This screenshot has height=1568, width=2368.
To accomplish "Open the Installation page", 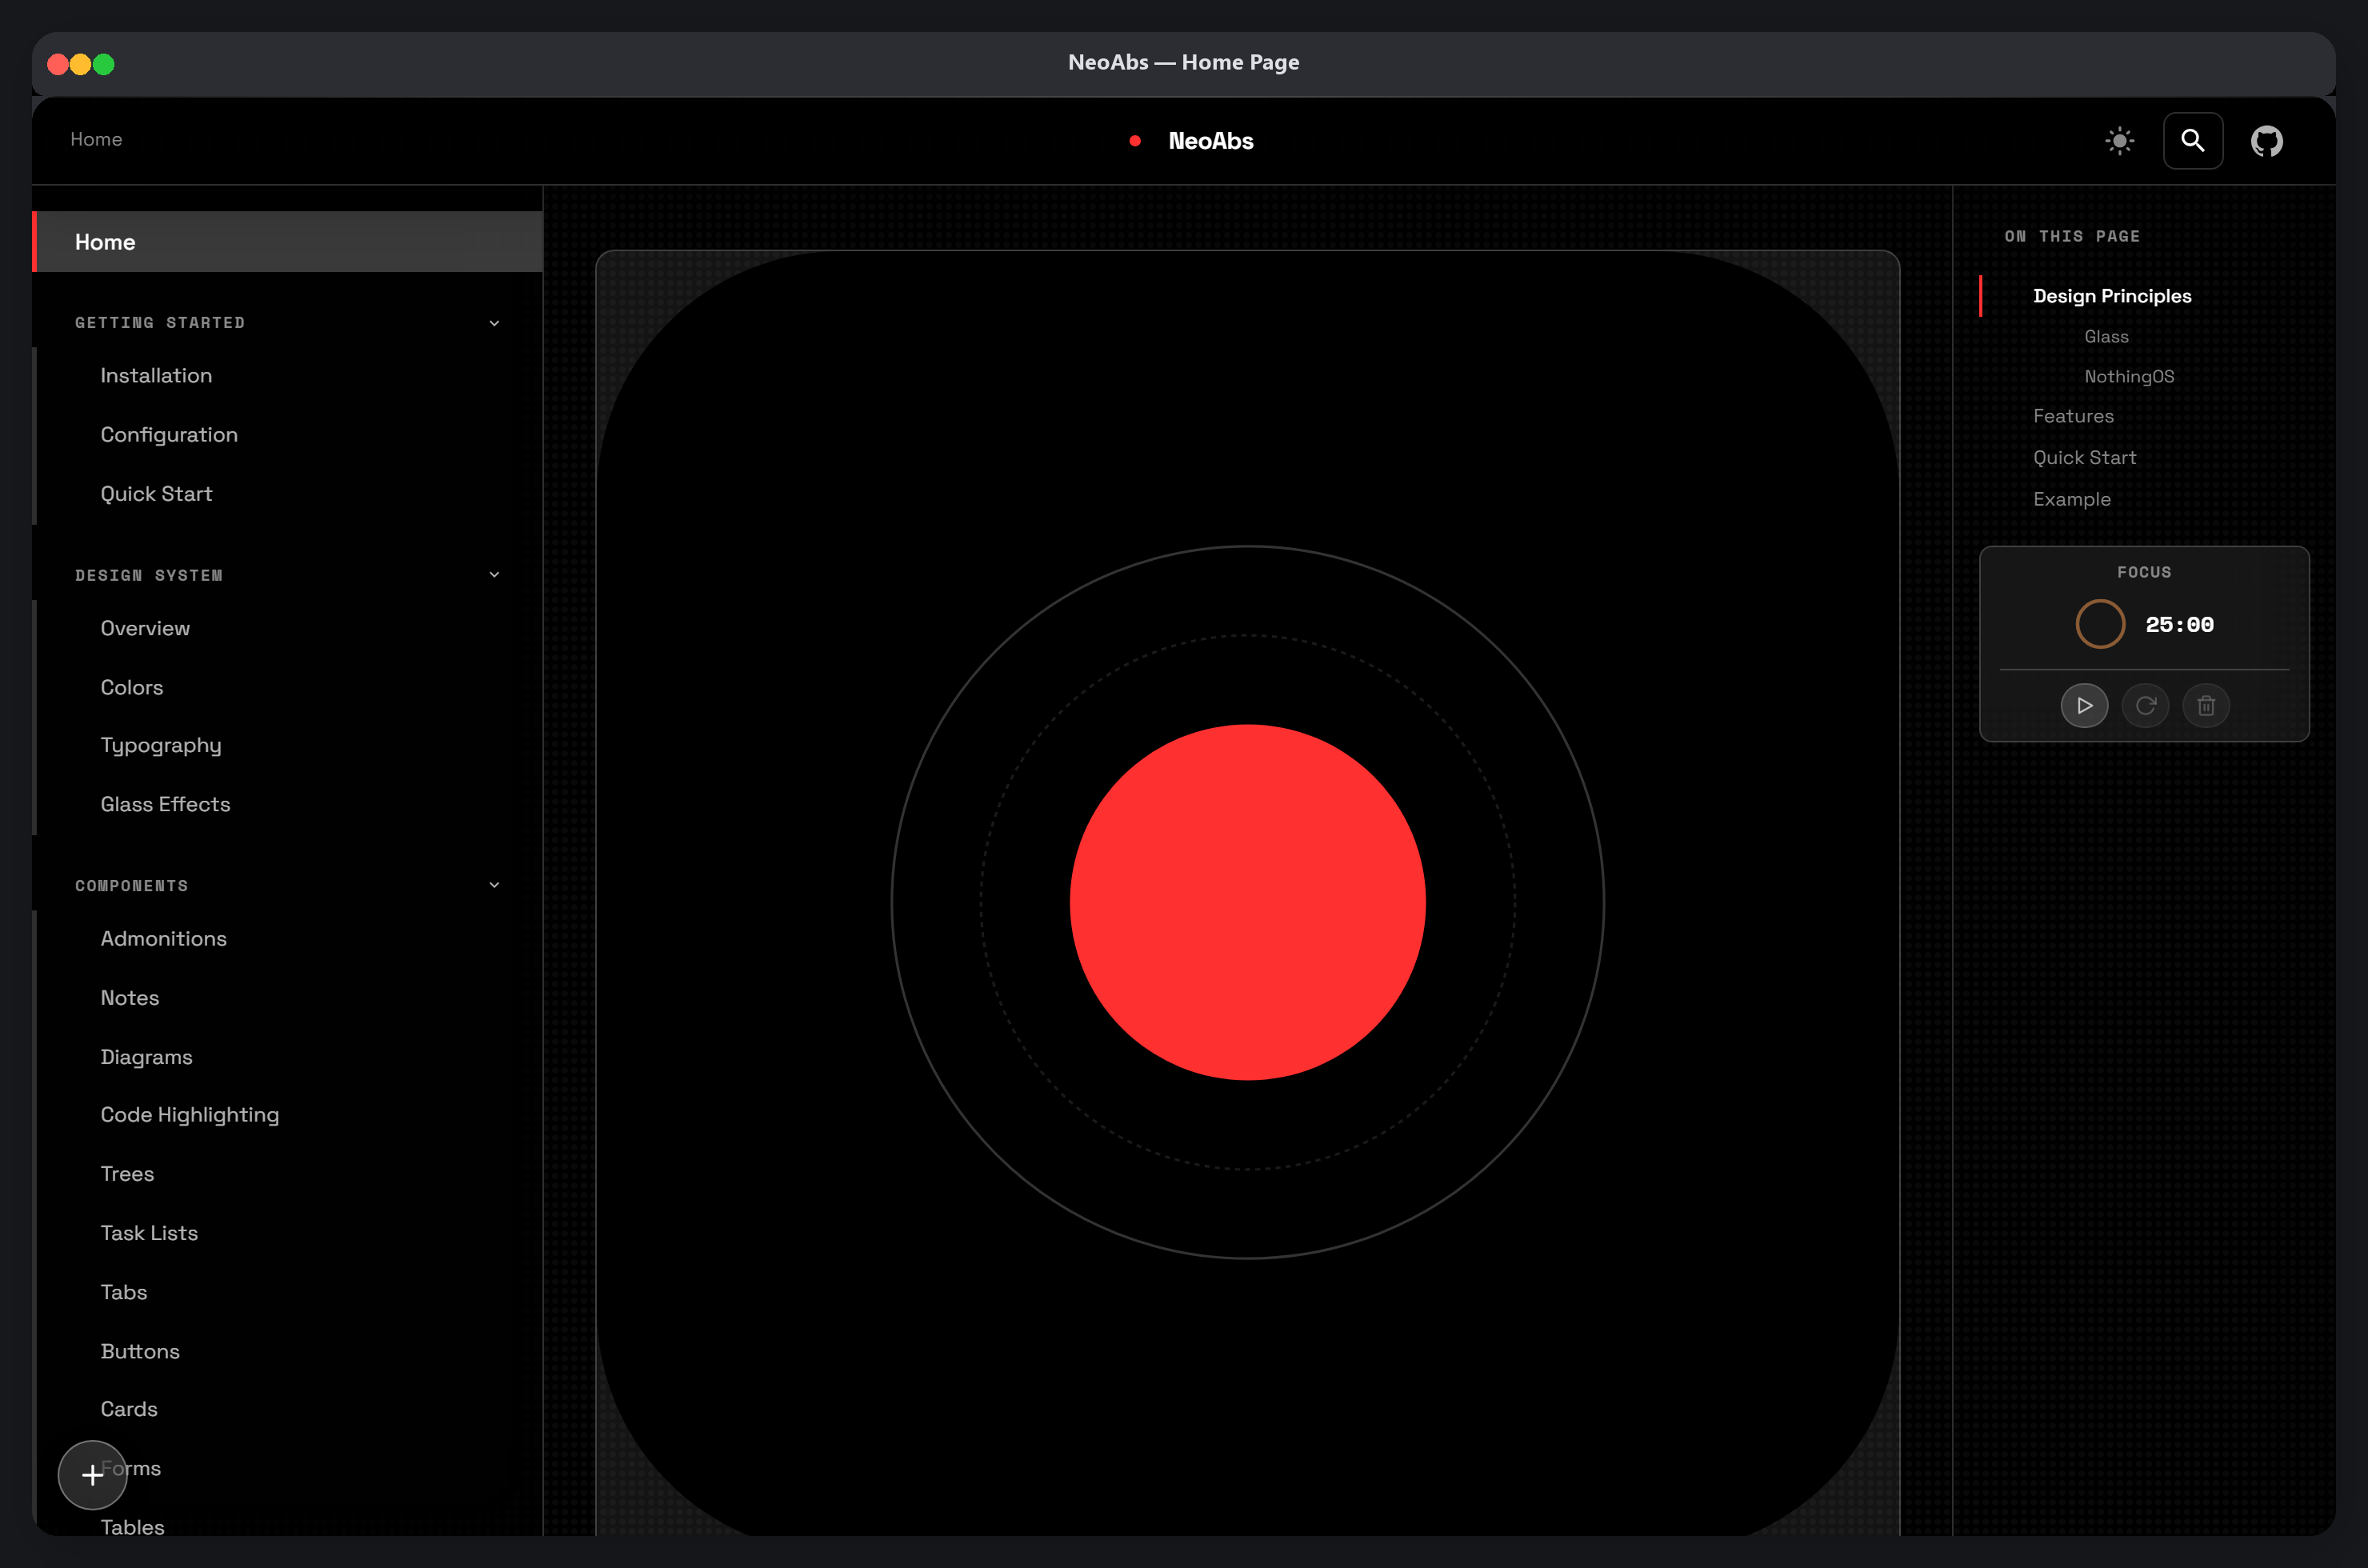I will (156, 376).
